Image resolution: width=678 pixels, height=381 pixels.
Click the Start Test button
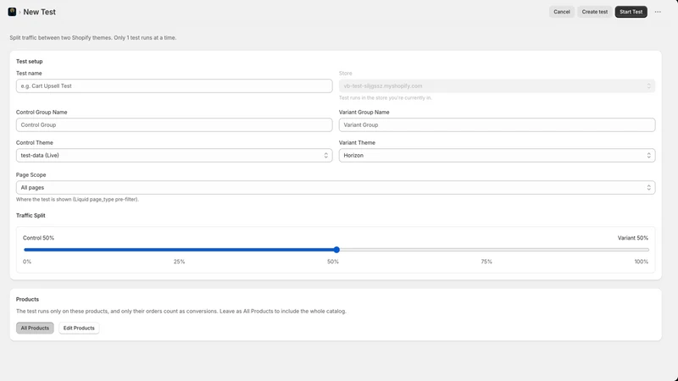631,12
